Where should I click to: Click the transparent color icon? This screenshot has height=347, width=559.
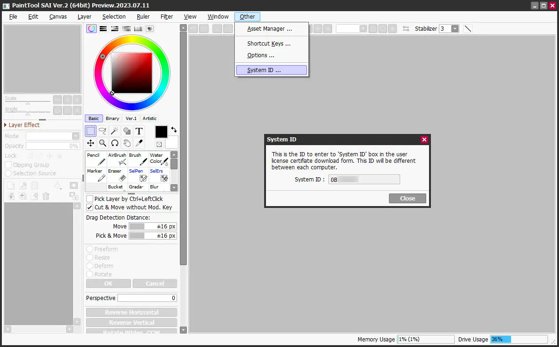[159, 145]
